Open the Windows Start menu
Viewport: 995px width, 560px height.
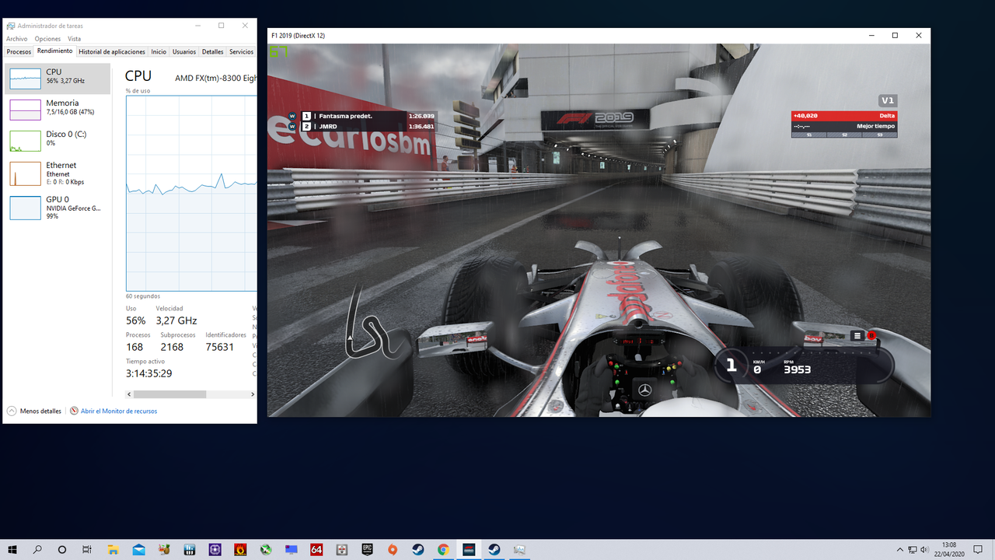click(12, 549)
